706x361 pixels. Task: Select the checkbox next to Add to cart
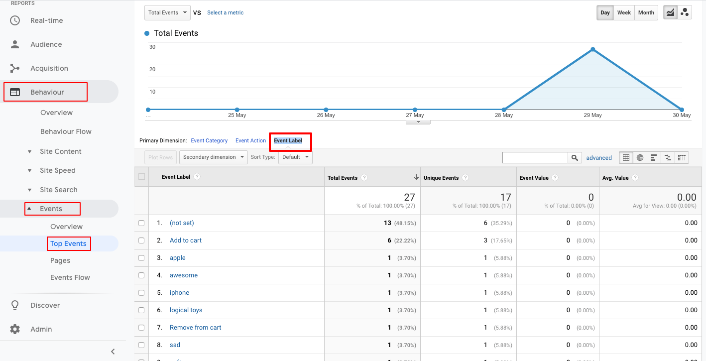click(x=141, y=240)
